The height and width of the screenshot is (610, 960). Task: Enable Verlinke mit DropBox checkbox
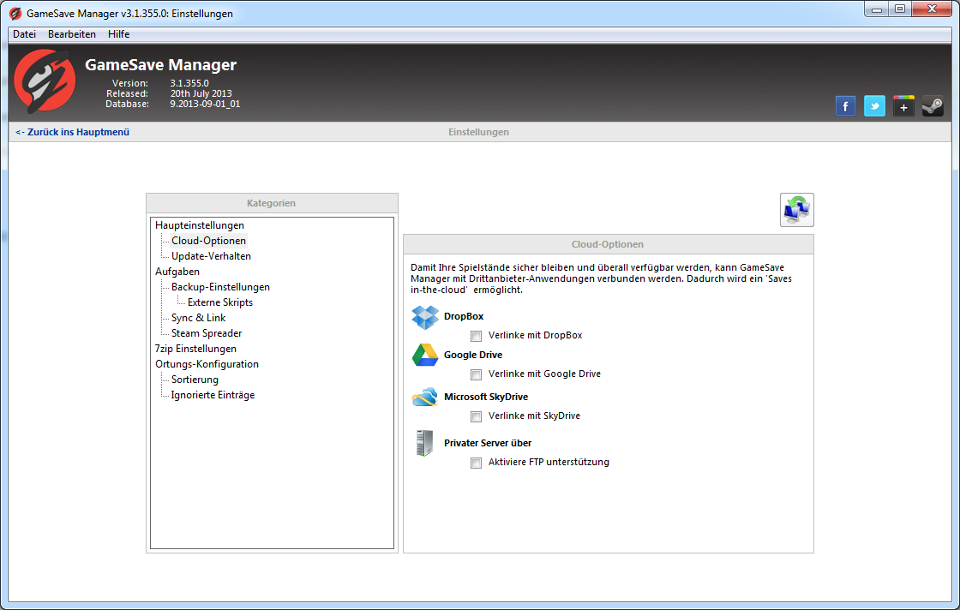[x=477, y=336]
